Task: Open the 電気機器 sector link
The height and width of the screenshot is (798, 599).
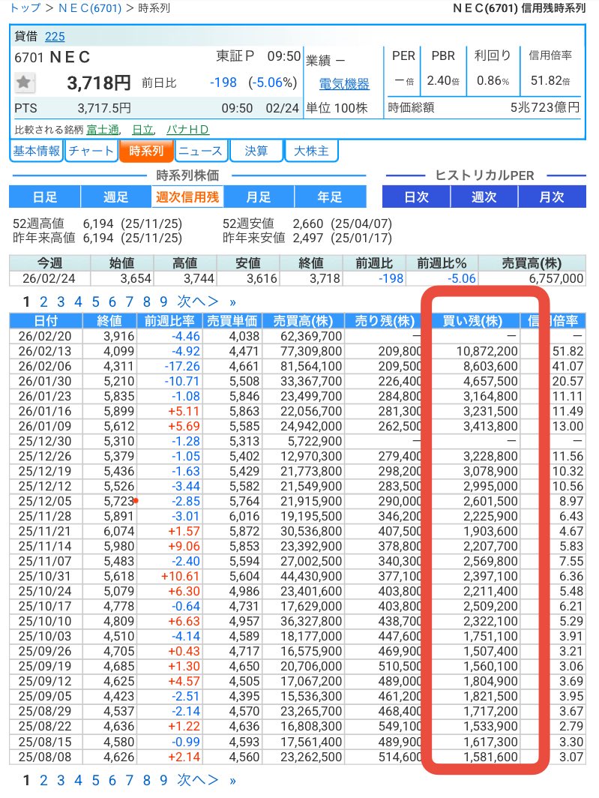Action: click(344, 84)
